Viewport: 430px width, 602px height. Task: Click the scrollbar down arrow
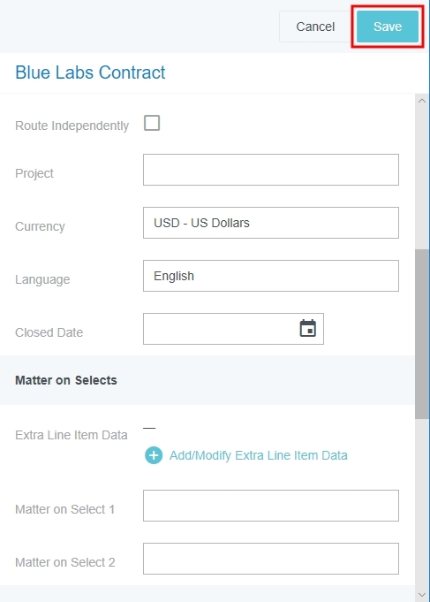coord(422,595)
